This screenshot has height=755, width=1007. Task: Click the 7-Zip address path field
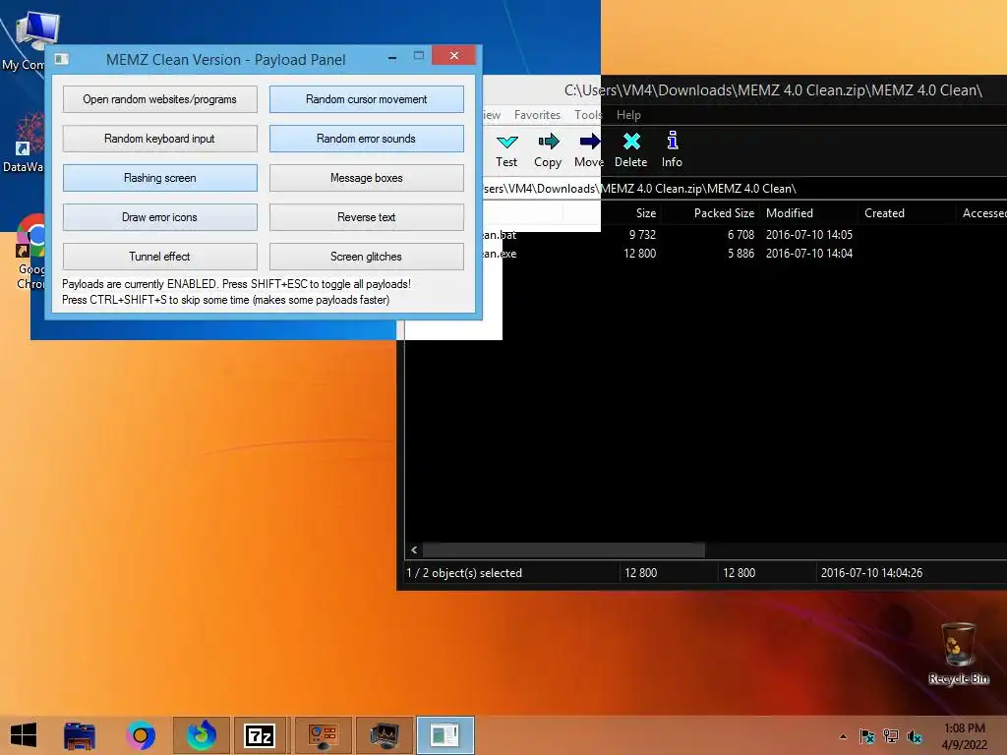point(745,189)
